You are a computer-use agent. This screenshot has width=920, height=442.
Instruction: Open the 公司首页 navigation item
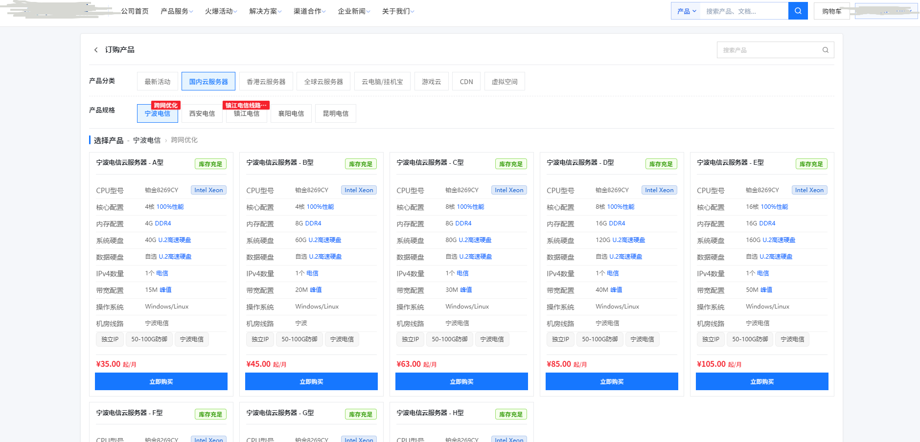click(x=135, y=11)
